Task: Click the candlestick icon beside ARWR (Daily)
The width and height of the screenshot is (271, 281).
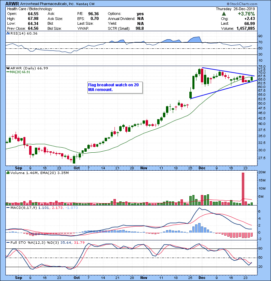Action: [8, 68]
